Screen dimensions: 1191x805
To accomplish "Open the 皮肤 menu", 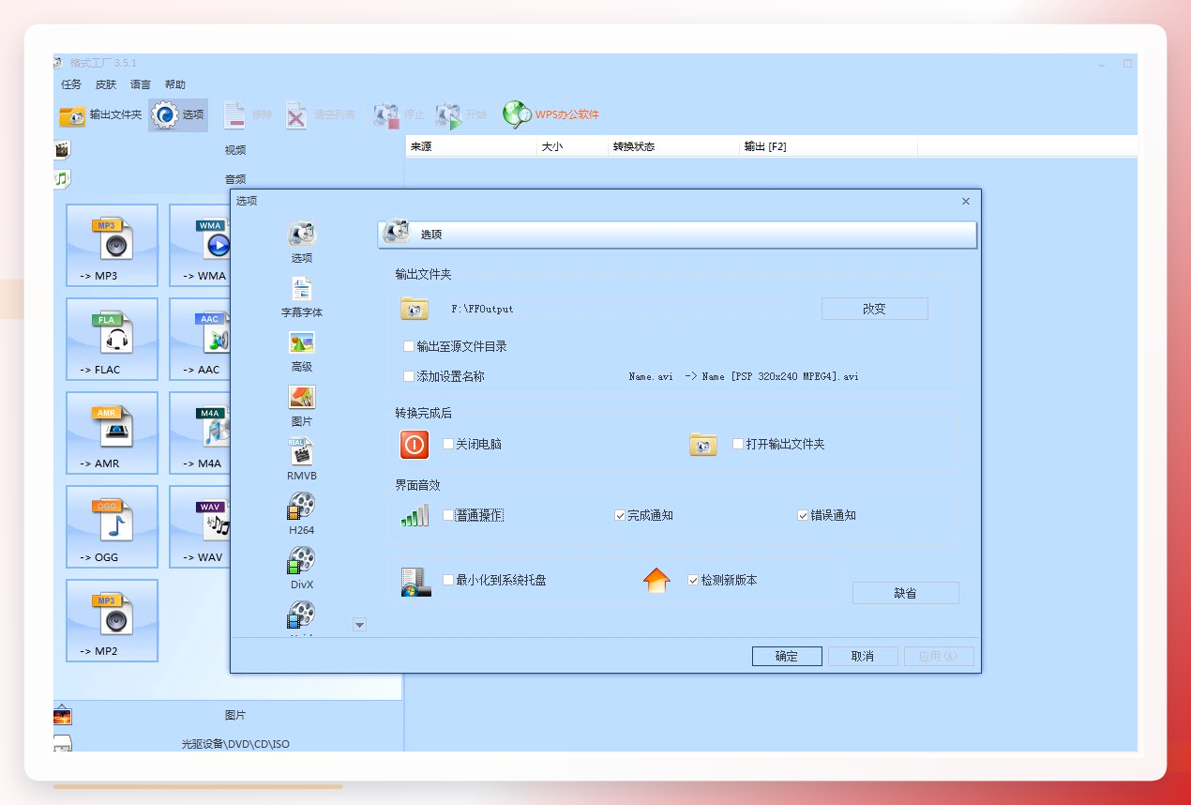I will (x=106, y=84).
